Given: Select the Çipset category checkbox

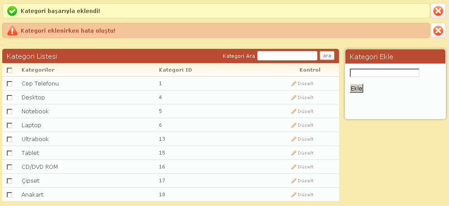Looking at the screenshot, I should coord(9,181).
